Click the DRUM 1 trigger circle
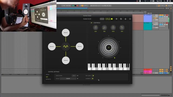This screenshot has height=97, width=173. click(66, 33)
